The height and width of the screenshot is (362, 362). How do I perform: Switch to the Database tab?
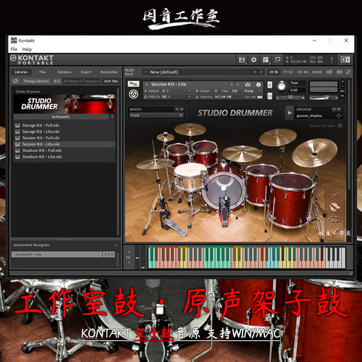click(64, 72)
